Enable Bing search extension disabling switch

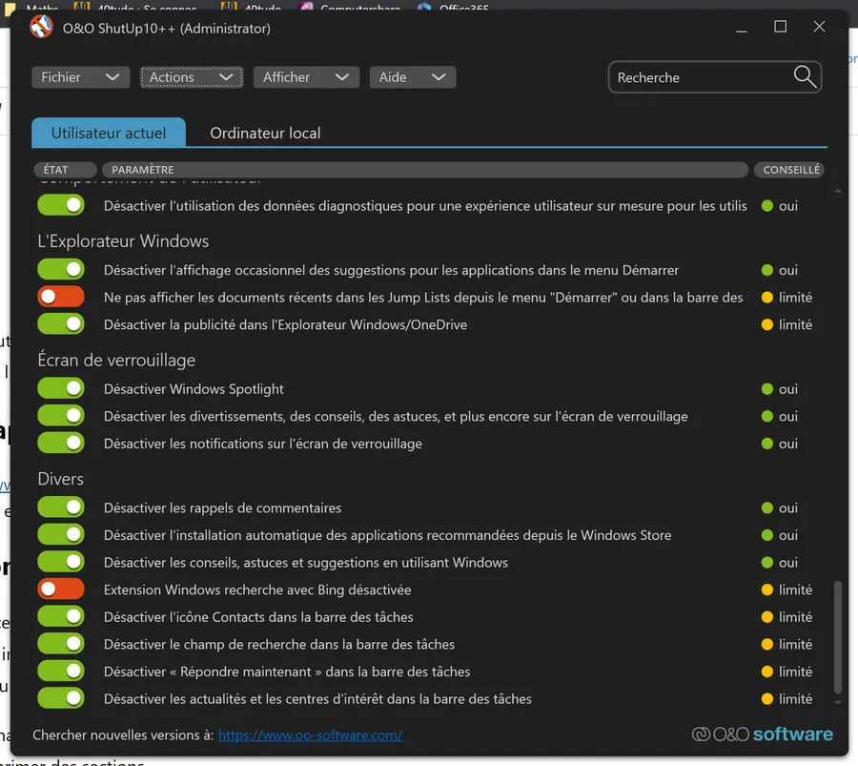[61, 590]
